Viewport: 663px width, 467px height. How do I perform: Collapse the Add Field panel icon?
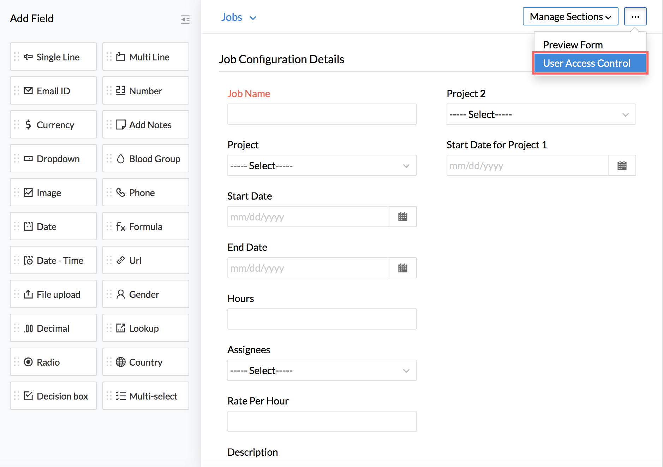[x=185, y=19]
